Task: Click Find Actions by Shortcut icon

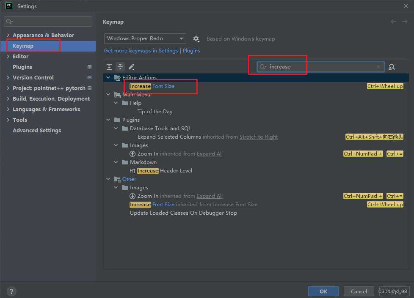Action: pos(392,67)
